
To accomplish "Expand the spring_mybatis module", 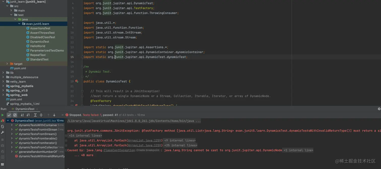I will (x=3, y=86).
